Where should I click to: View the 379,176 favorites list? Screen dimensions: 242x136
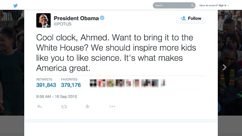click(x=71, y=85)
